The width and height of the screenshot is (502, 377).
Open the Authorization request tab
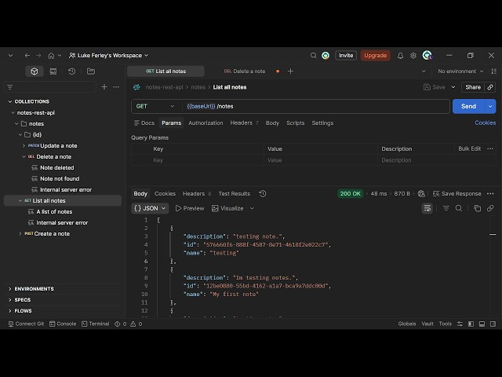(206, 123)
